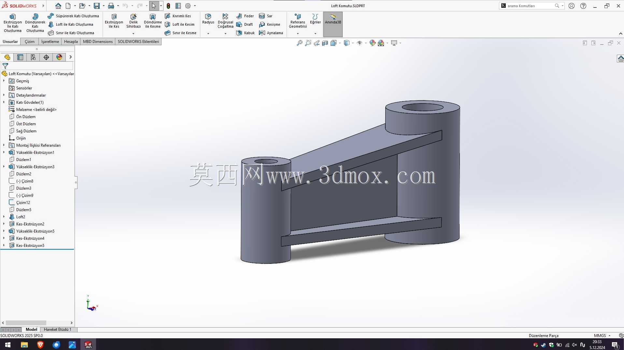Toggle Anında3B mode

tap(333, 24)
